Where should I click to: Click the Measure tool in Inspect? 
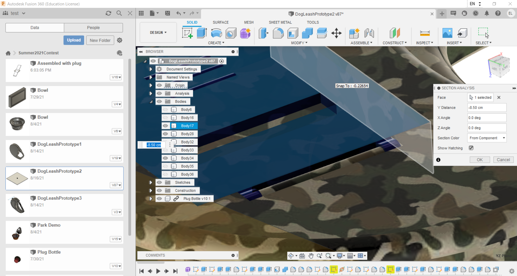coord(424,33)
